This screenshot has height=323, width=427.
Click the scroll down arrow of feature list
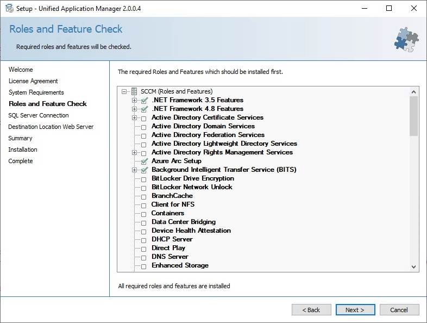point(413,267)
